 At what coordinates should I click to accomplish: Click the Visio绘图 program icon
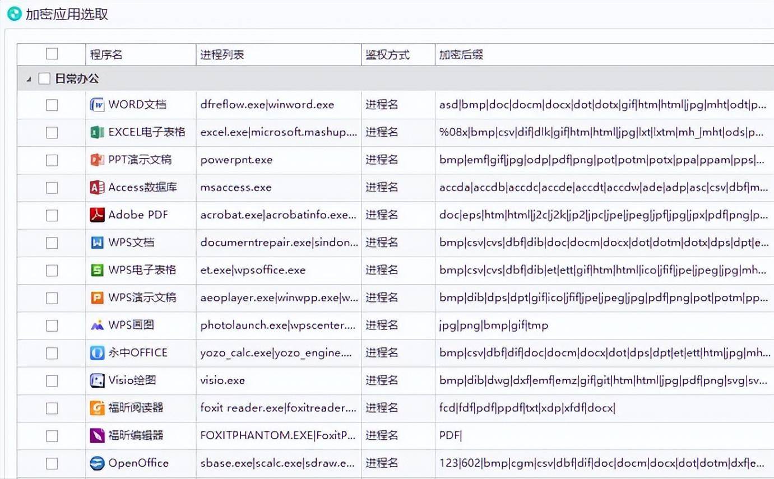(97, 380)
